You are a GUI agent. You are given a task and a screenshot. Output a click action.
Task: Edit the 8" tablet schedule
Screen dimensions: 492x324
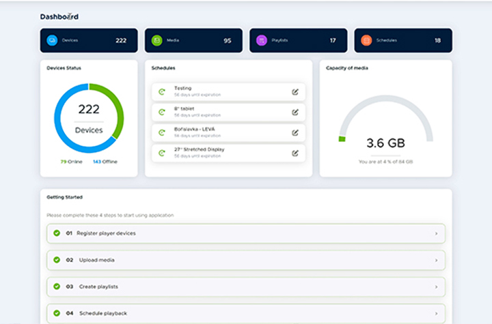295,112
